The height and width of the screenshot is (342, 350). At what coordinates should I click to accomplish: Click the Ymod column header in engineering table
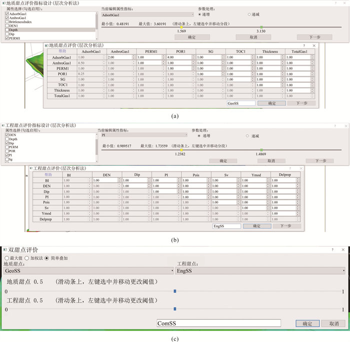point(255,175)
